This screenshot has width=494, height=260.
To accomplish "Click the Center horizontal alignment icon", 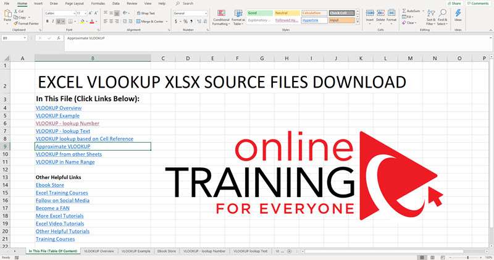I will point(111,22).
